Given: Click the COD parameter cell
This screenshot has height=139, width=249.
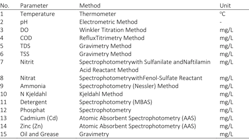Looking at the screenshot, I should [26, 38].
